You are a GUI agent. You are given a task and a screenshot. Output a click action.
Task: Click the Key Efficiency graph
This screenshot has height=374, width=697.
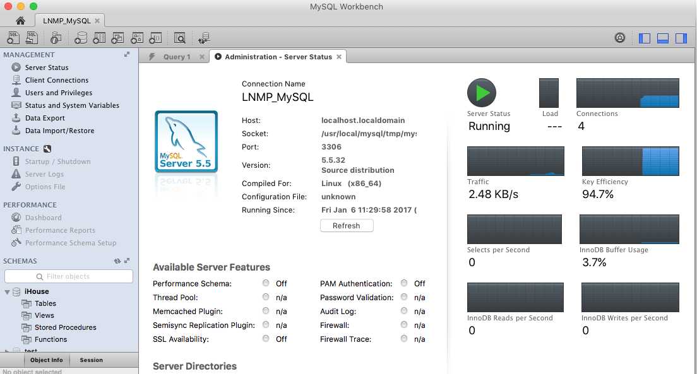pyautogui.click(x=630, y=161)
